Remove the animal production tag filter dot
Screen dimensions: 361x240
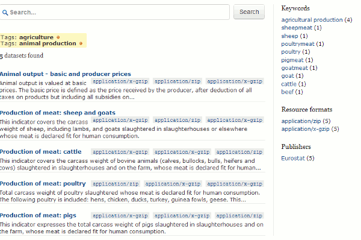pyautogui.click(x=81, y=43)
